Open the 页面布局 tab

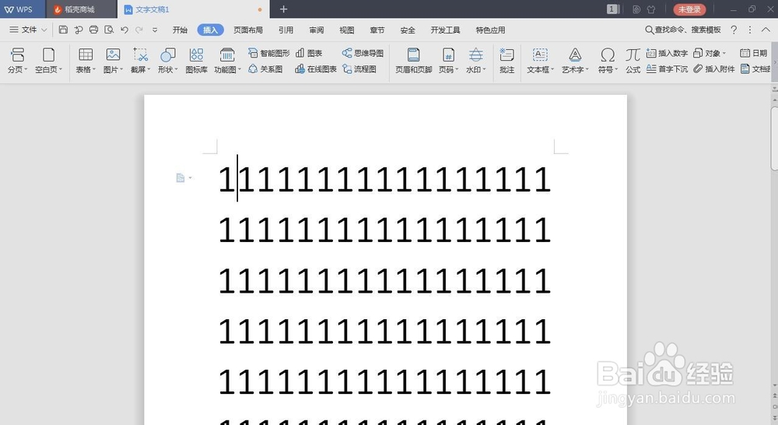point(248,30)
